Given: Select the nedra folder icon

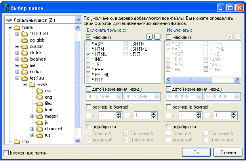Looking at the screenshot, I should [25, 72].
